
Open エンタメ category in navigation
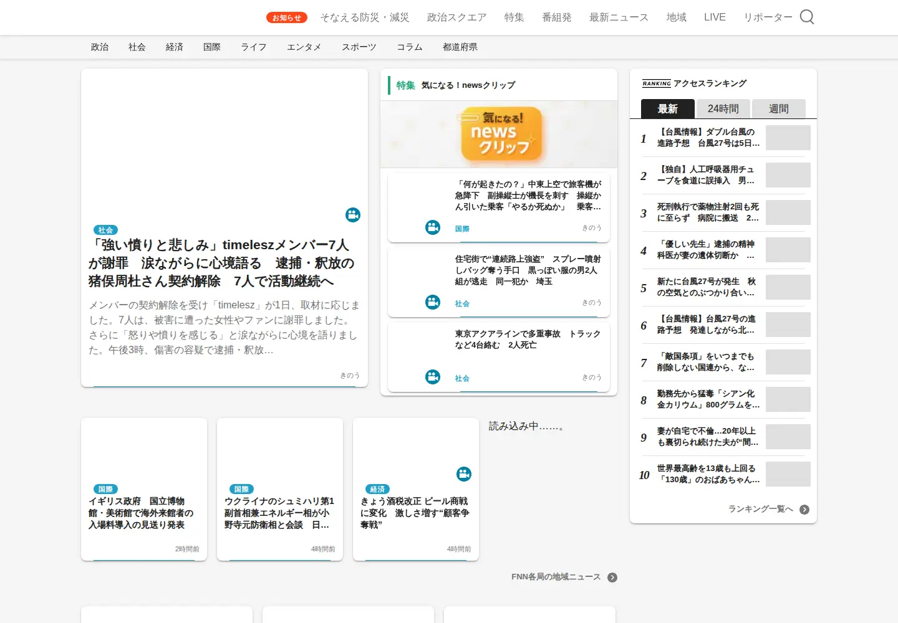point(304,47)
